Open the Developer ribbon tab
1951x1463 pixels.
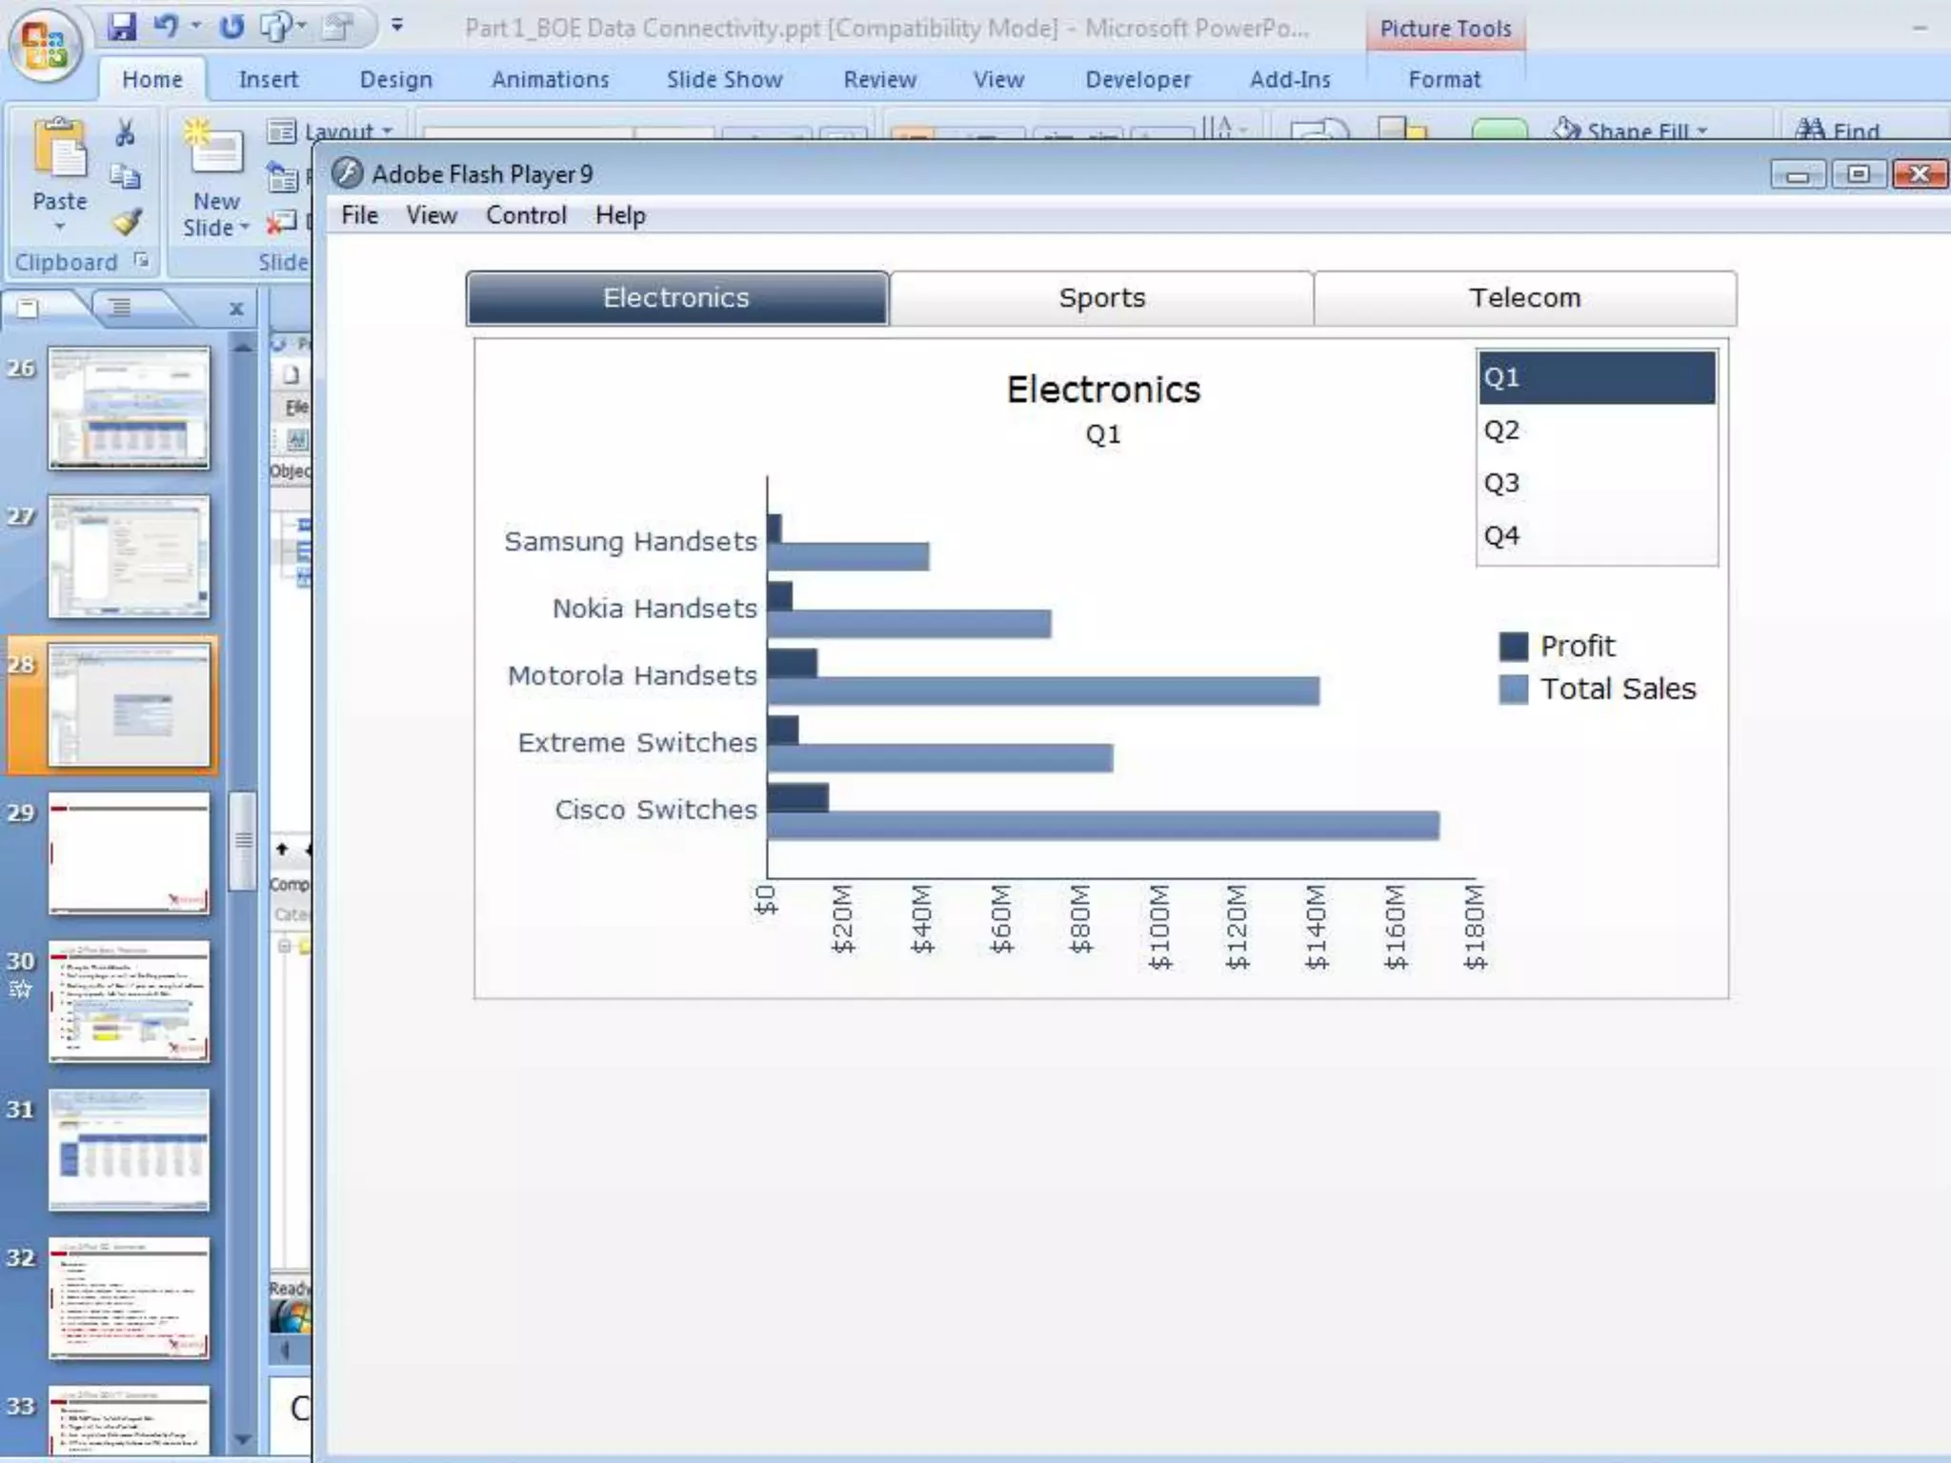pos(1138,79)
